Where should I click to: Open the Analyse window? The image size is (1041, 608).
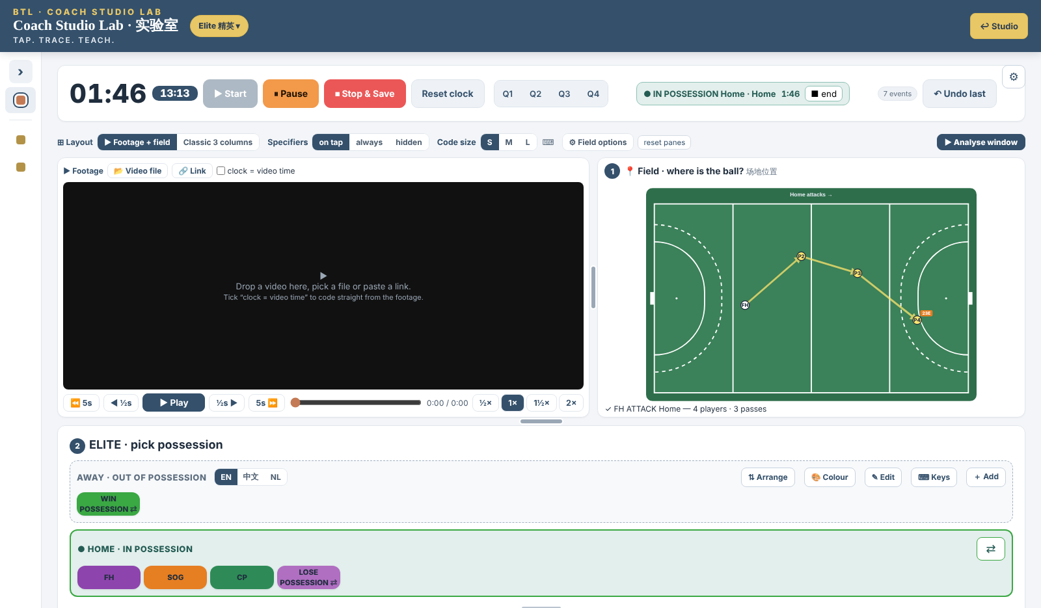[x=981, y=142]
